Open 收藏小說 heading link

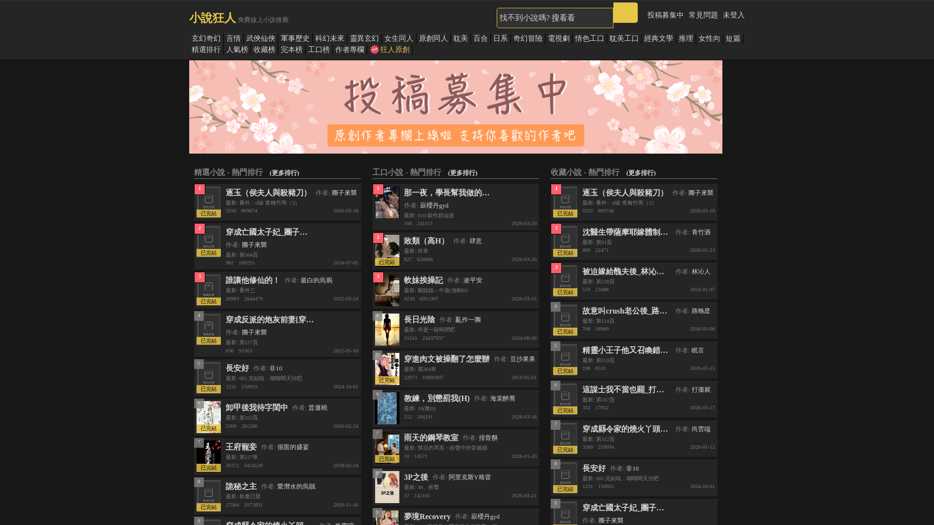coord(585,173)
